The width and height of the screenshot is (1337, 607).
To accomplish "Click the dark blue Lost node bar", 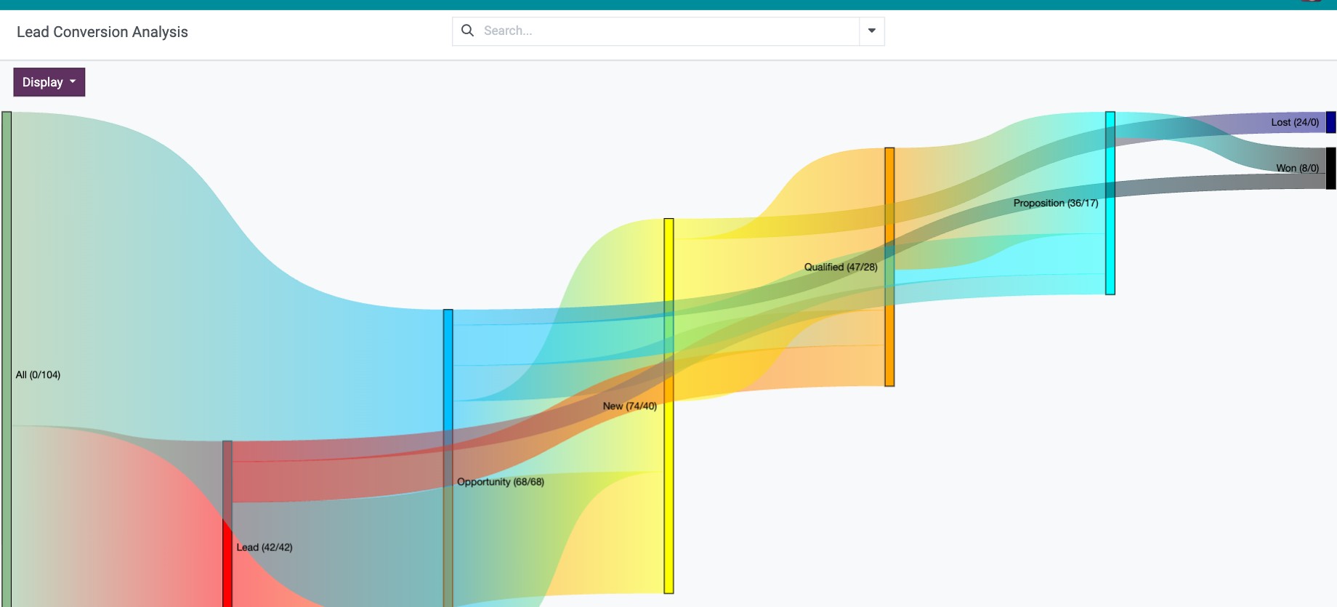I will coord(1331,122).
